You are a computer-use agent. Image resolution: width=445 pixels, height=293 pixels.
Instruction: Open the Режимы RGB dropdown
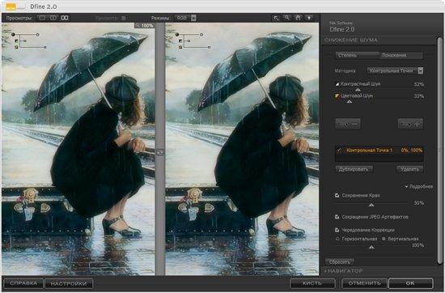(185, 18)
